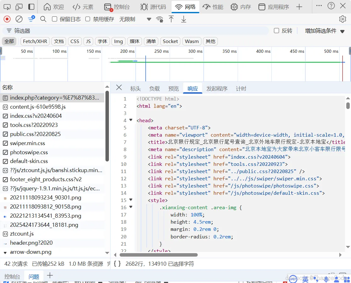Click the horizontal scrollbar in response pane
This screenshot has width=351, height=283.
click(x=158, y=255)
